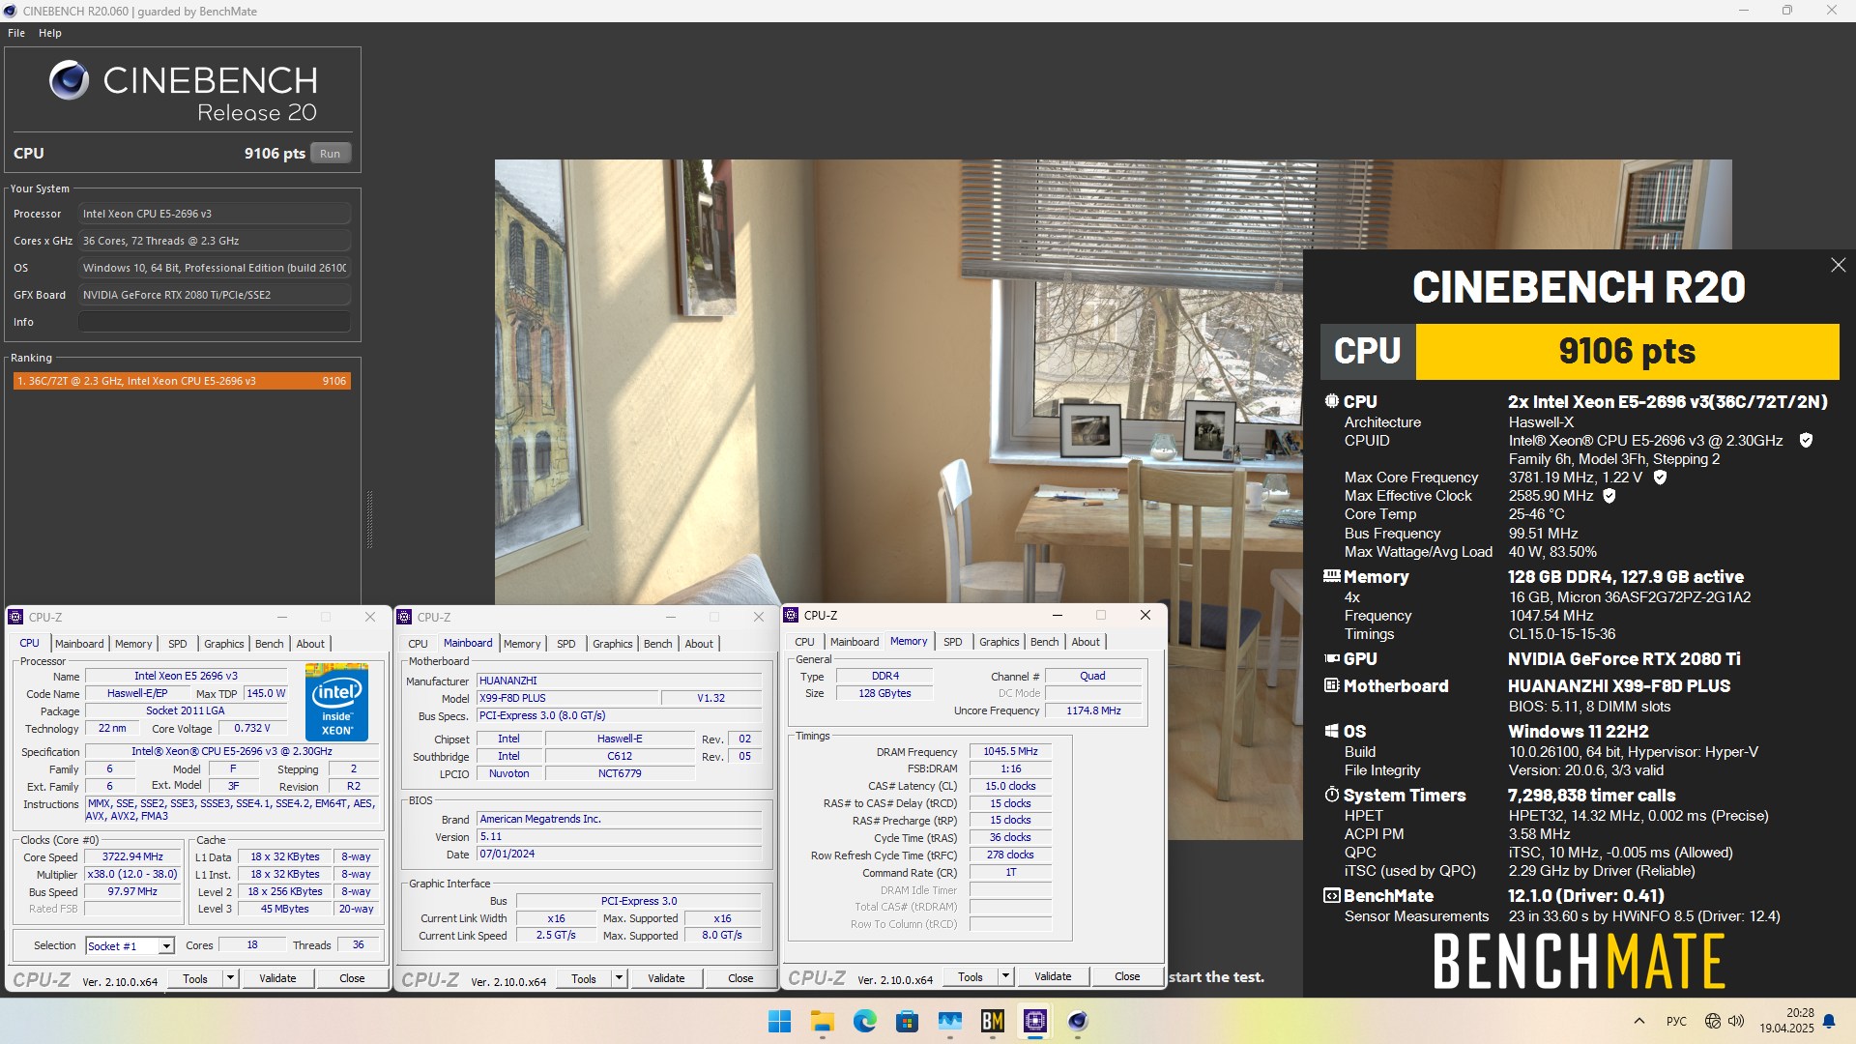Close the BenchMate result overlay
The height and width of the screenshot is (1044, 1856).
tap(1838, 265)
